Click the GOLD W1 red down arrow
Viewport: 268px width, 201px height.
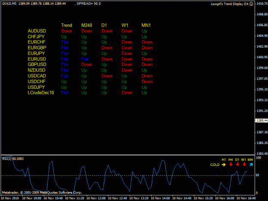click(244, 164)
